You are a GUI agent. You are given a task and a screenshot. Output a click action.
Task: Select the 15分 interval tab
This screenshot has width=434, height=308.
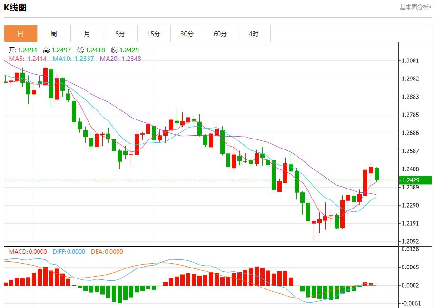click(x=154, y=34)
